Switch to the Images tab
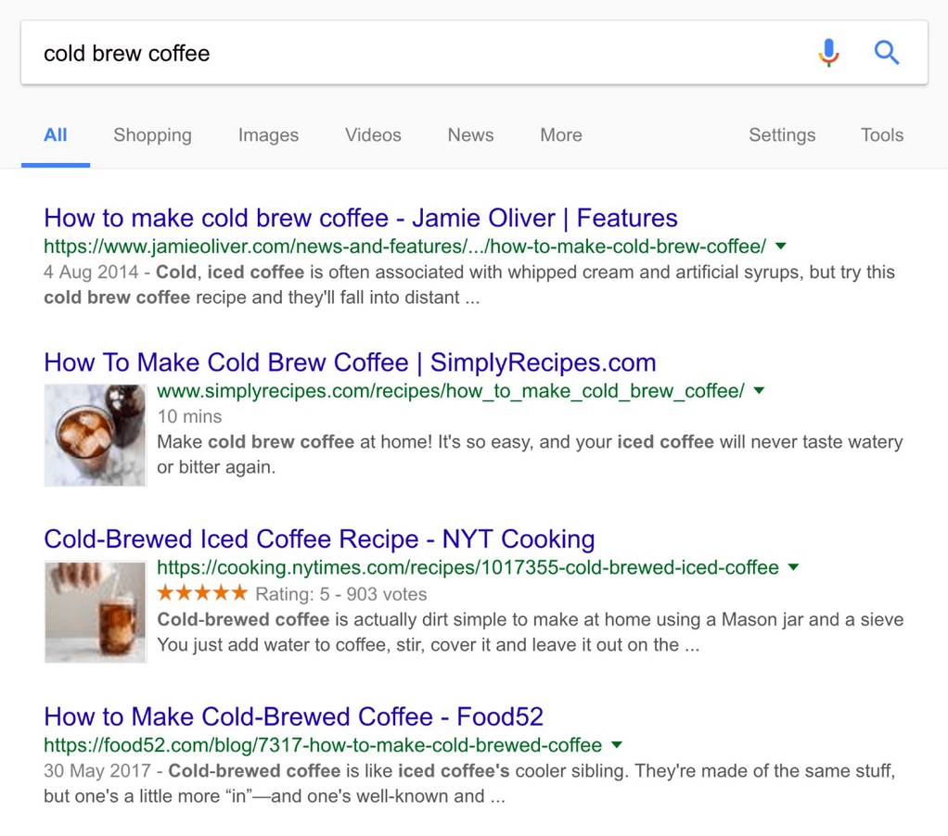The height and width of the screenshot is (836, 948). (x=268, y=134)
